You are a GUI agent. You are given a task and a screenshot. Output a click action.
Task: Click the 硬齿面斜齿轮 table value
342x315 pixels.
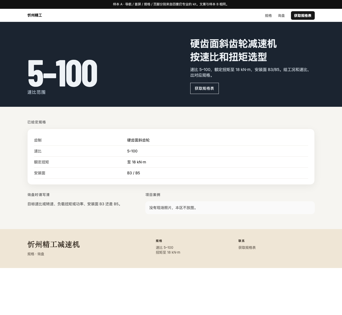(138, 140)
